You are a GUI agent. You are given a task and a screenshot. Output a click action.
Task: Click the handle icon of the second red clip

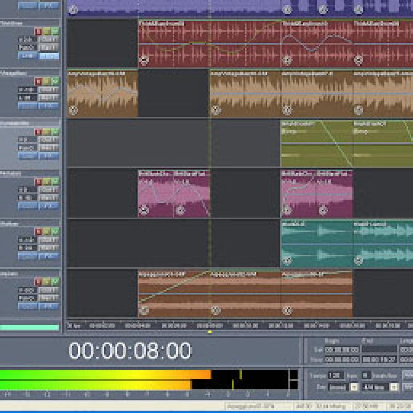287,60
